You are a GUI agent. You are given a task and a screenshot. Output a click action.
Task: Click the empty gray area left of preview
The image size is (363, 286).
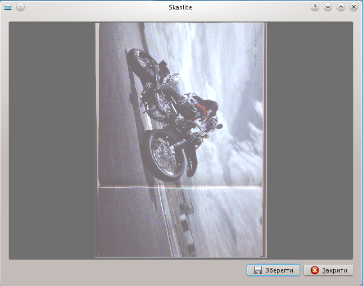pos(52,140)
